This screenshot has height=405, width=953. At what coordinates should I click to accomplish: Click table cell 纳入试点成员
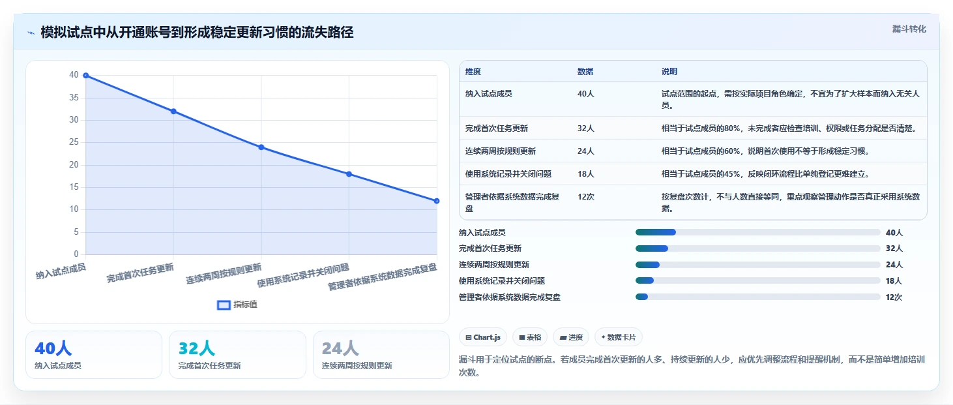click(x=489, y=94)
